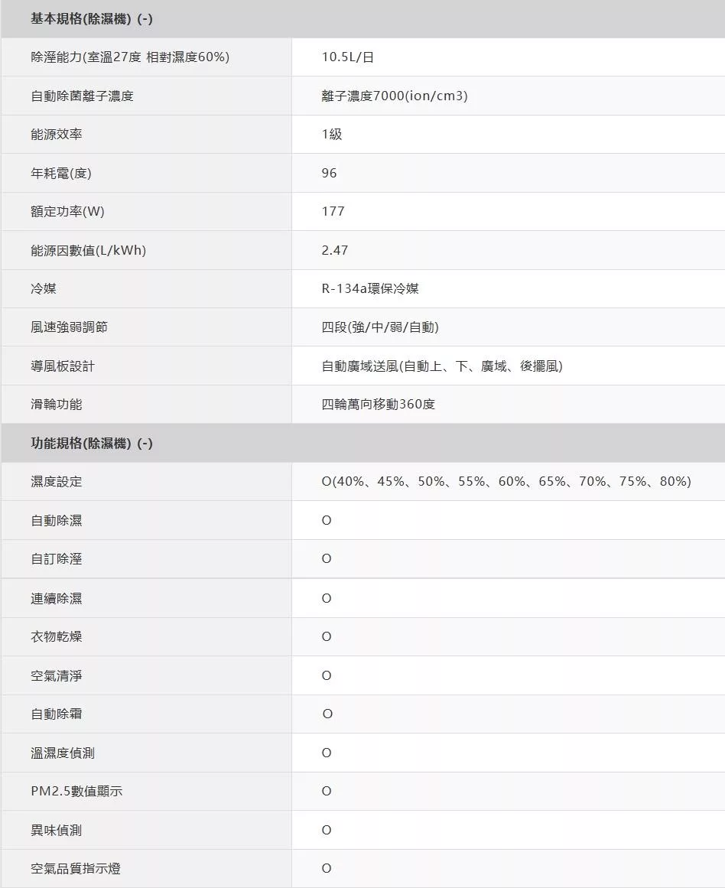The height and width of the screenshot is (888, 725).
Task: Click the O mark for 衣物乾燥
Action: 326,636
